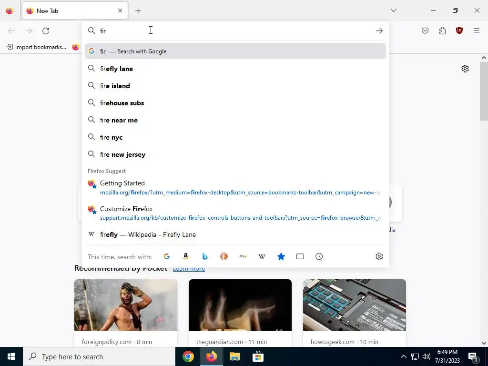Image resolution: width=488 pixels, height=366 pixels.
Task: Search this time with Amazon icon
Action: pos(186,256)
